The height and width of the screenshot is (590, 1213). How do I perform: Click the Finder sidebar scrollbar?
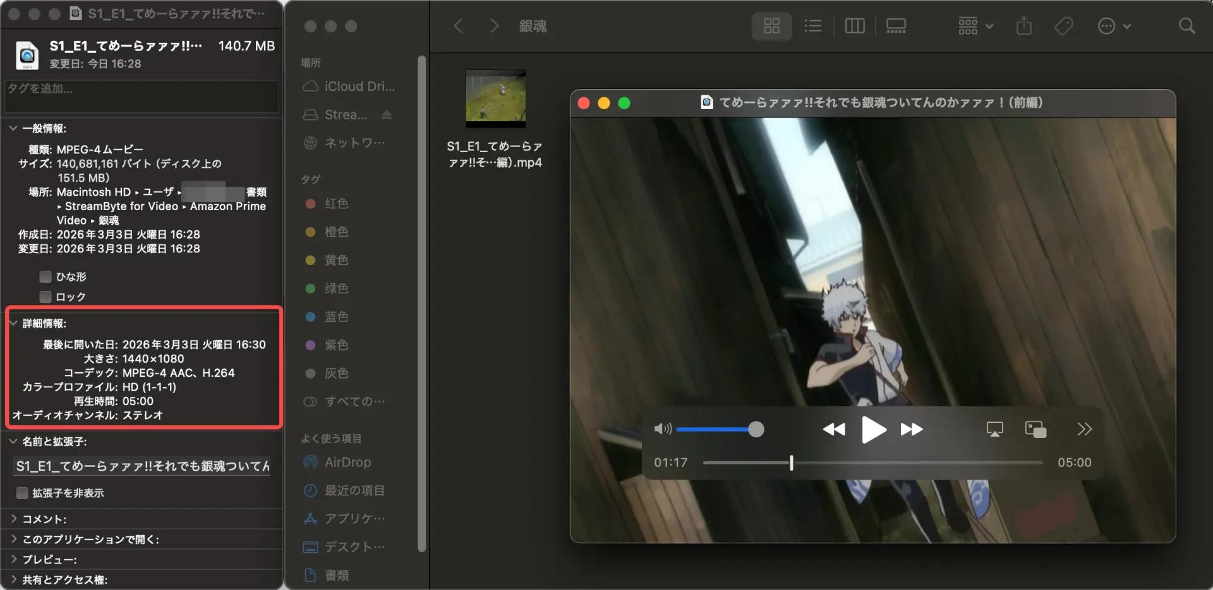coord(422,303)
